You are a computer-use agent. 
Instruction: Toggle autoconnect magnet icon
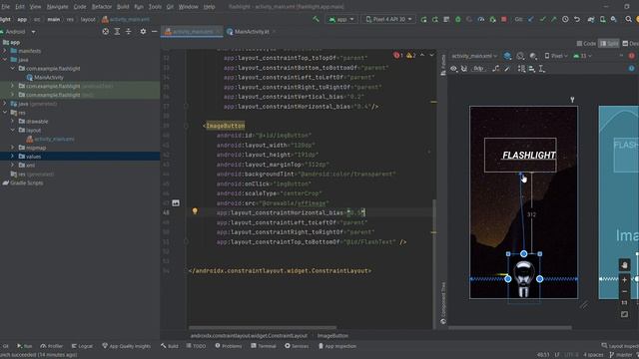point(464,69)
